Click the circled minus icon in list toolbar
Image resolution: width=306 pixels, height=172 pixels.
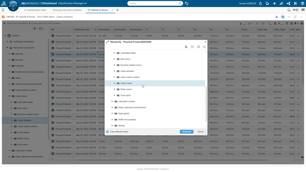tap(263, 23)
